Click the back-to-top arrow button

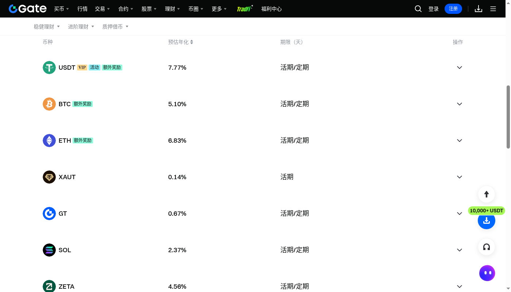(487, 194)
